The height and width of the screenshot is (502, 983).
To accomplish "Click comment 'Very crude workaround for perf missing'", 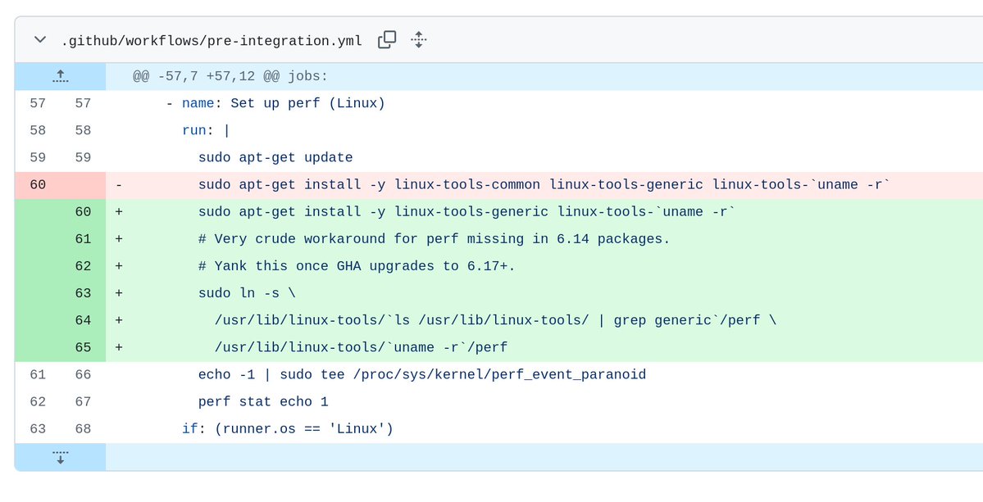I will pos(435,239).
